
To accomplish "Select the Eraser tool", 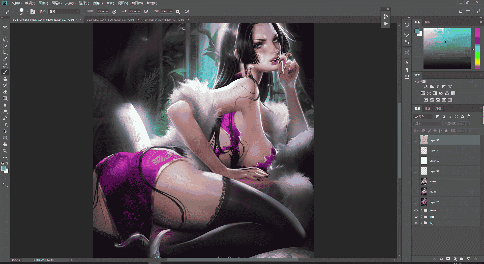I will 5,92.
